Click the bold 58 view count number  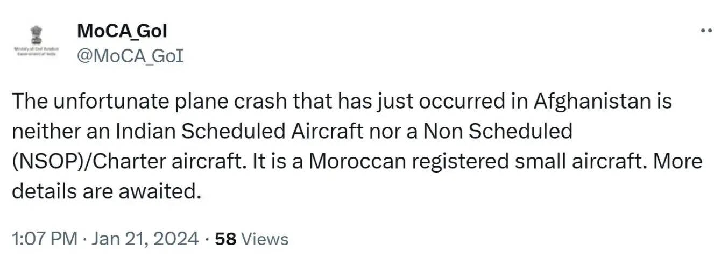(225, 239)
